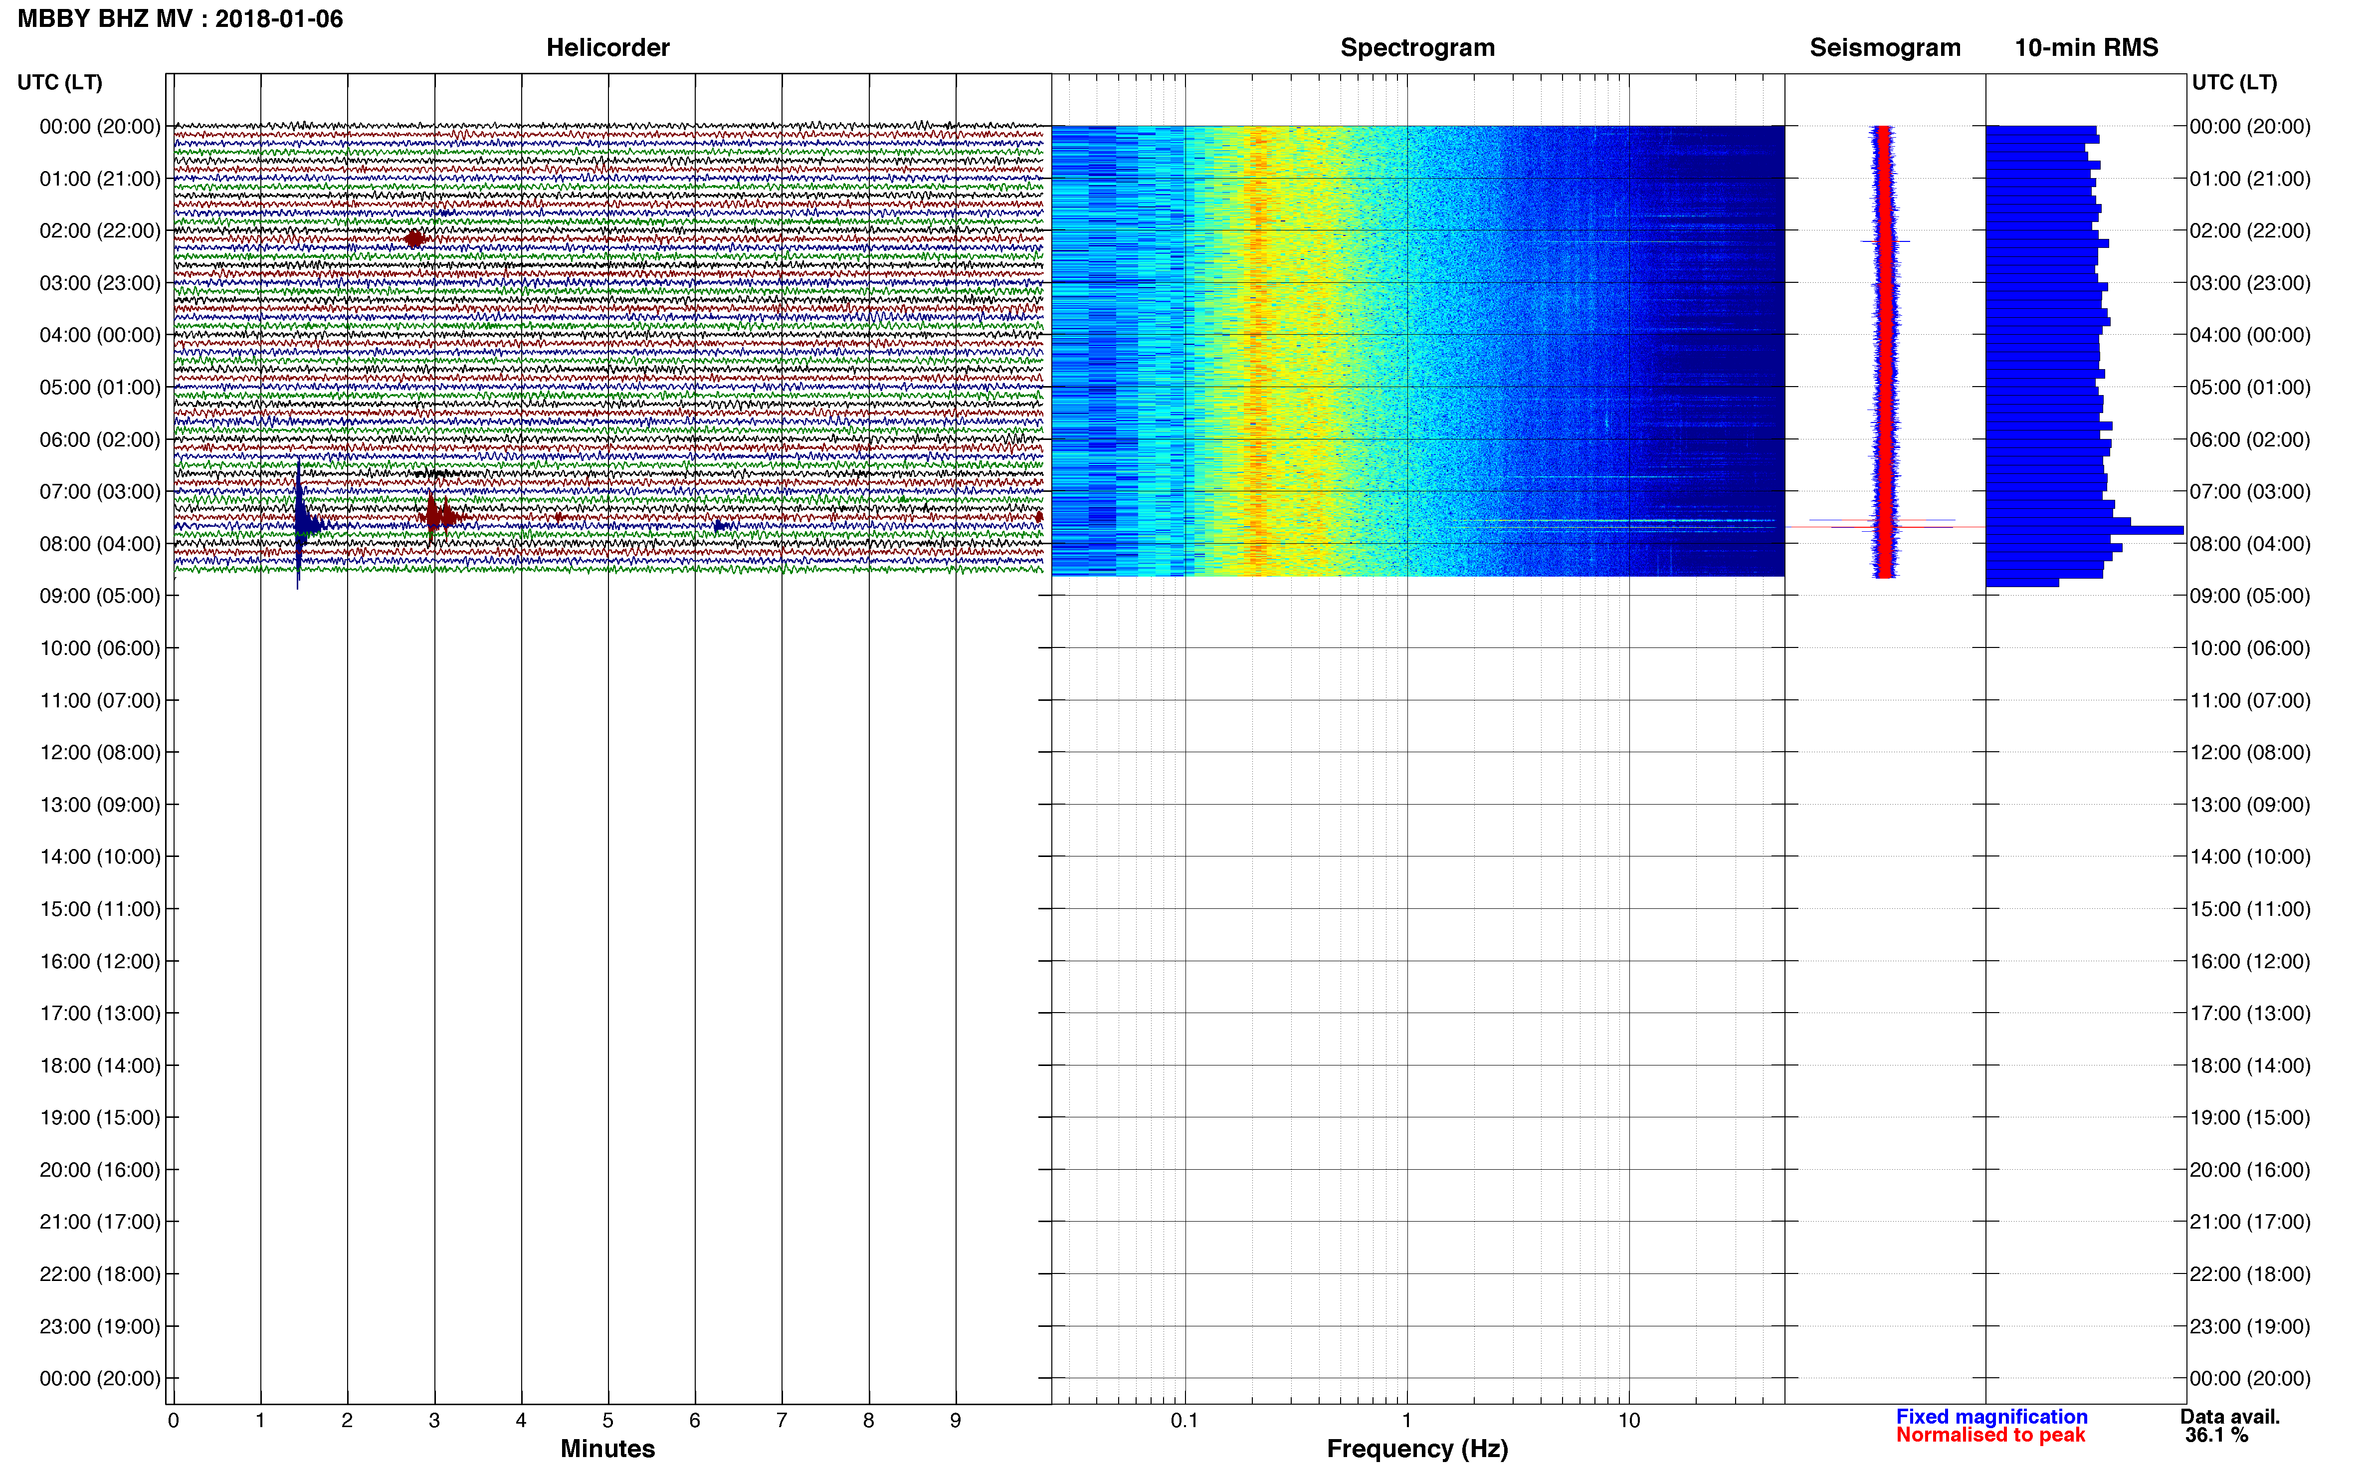Click the 'Spectrogram' panel heading
2364x1478 pixels.
[1417, 48]
